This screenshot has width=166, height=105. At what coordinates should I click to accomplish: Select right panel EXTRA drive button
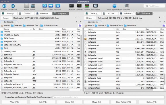110,13
